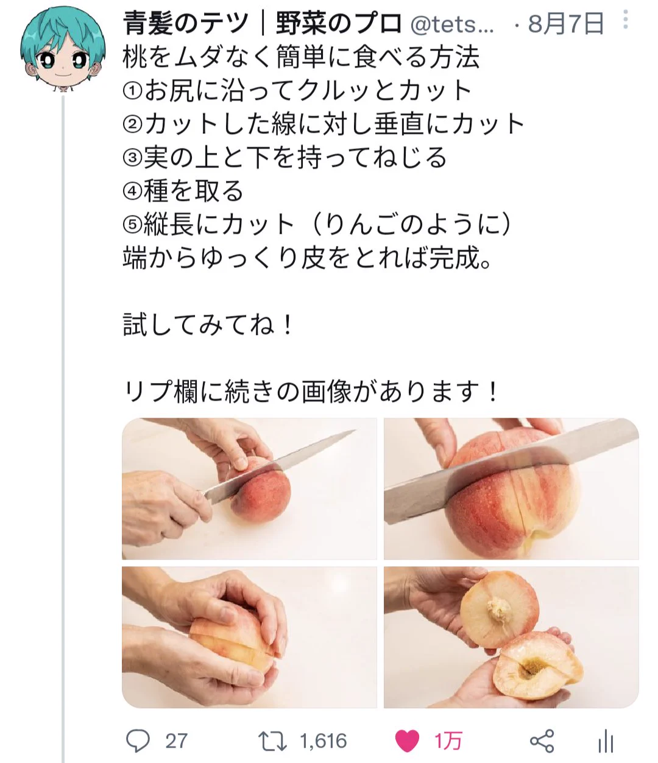Screen dimensions: 658x763
Task: Open the share icon
Action: (542, 741)
